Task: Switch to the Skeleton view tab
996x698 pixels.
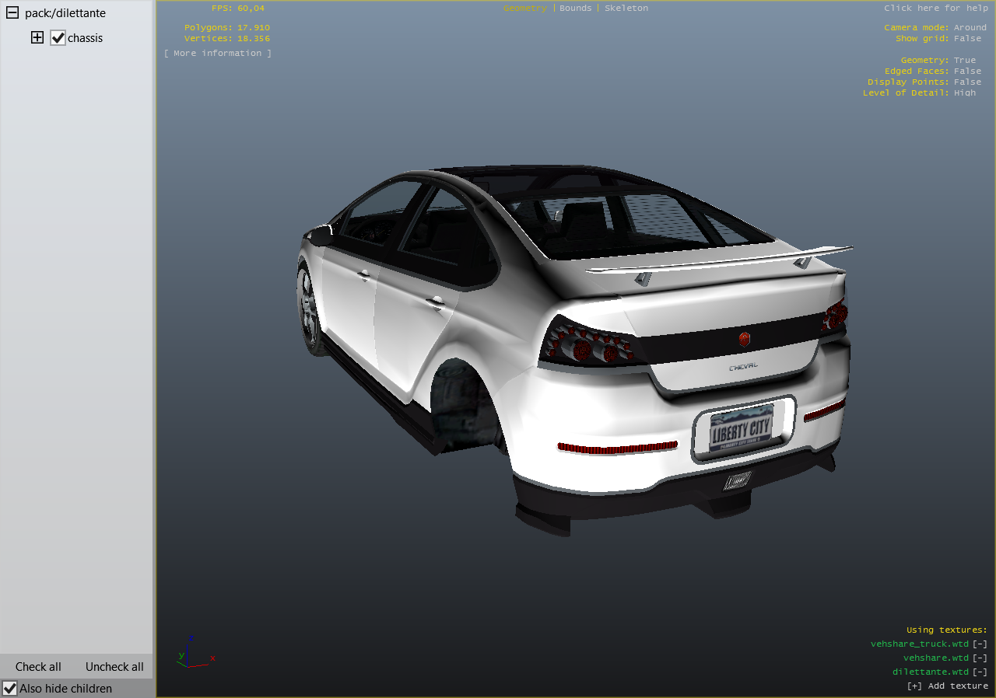Action: click(626, 8)
